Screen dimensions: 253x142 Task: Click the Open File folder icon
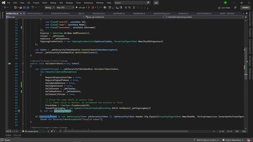[21, 7]
